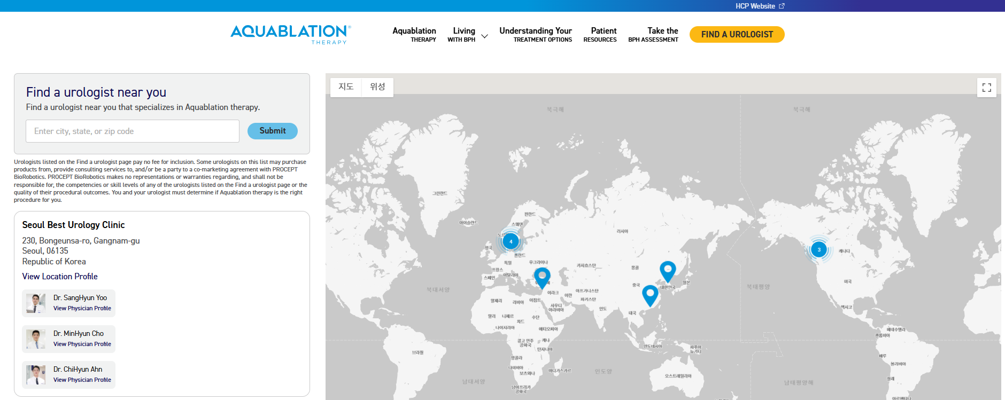Open Take the BPH Assessment
Viewport: 1005px width, 400px height.
pos(653,34)
